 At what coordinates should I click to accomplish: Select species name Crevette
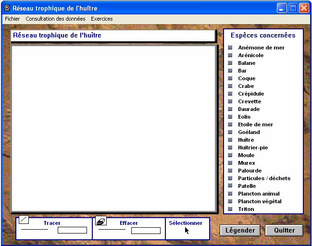pos(250,101)
